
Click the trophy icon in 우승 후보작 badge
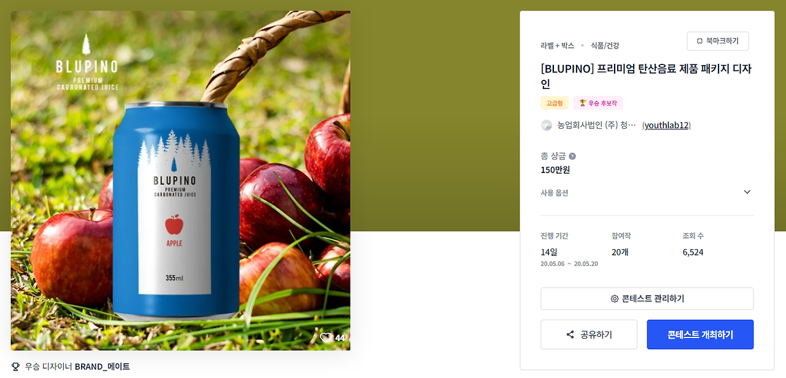(583, 103)
